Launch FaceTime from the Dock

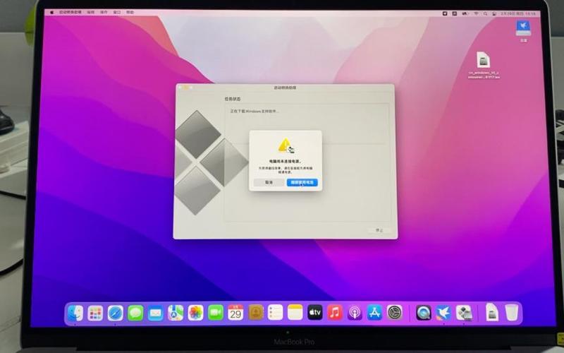pos(216,313)
